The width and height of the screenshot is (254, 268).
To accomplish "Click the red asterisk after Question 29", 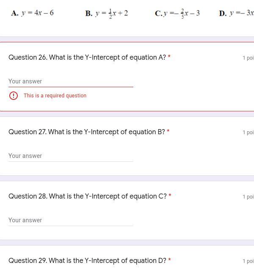I will 169,260.
